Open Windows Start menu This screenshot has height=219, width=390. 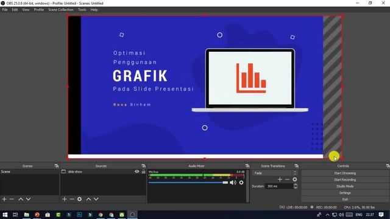[x=5, y=215]
